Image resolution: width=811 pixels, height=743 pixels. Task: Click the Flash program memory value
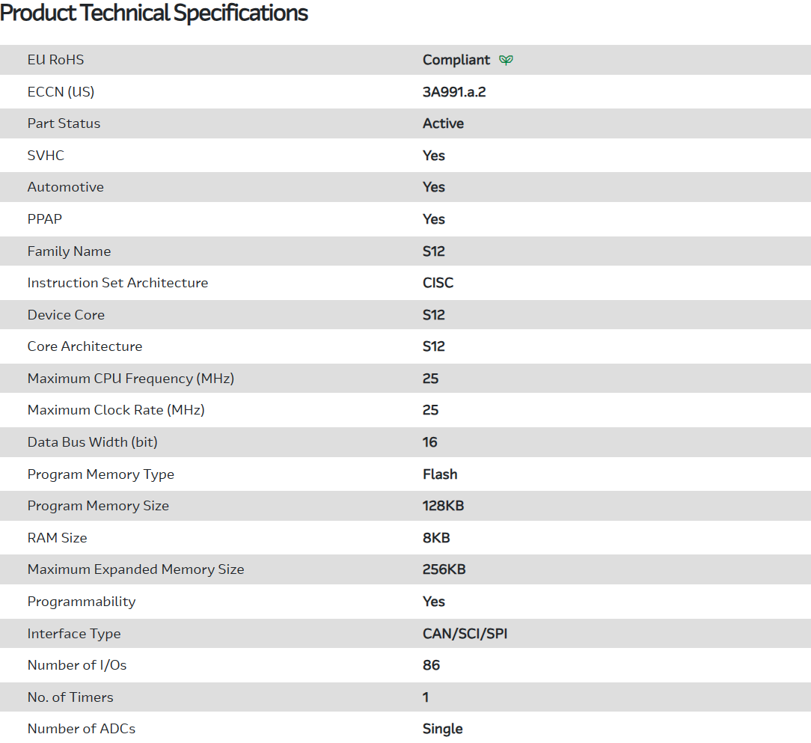click(x=440, y=474)
